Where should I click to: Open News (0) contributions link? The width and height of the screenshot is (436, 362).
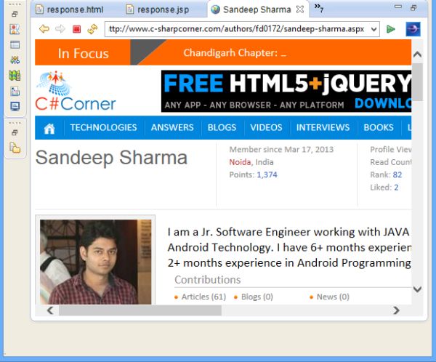click(333, 297)
